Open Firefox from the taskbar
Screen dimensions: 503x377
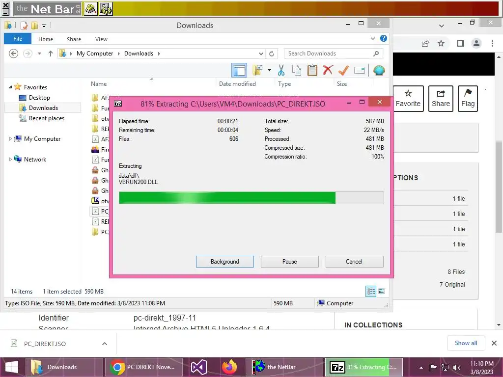coord(229,367)
